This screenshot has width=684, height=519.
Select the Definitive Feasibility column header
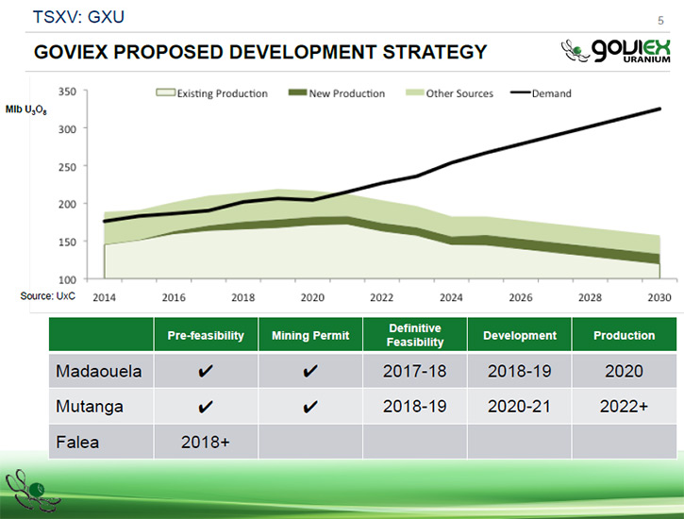[x=415, y=335]
